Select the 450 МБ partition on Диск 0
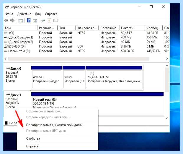Screen dimensions: 183x154 (x=47, y=78)
